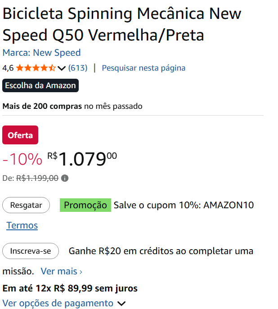278x309 pixels.
Task: Click the Ver opções de pagamento link
Action: pyautogui.click(x=58, y=303)
